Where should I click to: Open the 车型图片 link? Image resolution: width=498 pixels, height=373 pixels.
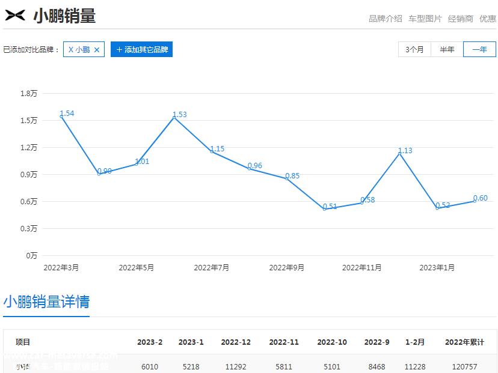pos(425,19)
